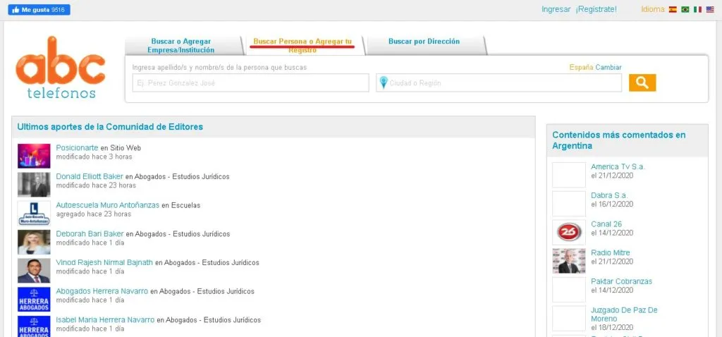Open Paktar Cobranzas link
Viewport: 722px width, 337px height.
[x=622, y=281]
